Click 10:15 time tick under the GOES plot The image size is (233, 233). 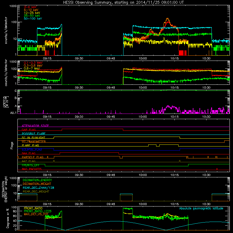pos(174,117)
